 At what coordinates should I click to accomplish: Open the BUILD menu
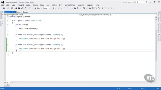coord(28,5)
